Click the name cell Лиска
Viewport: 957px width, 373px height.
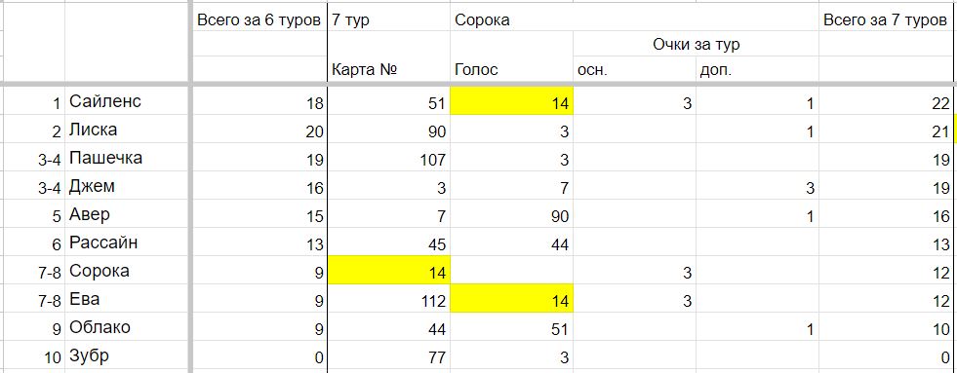point(128,130)
